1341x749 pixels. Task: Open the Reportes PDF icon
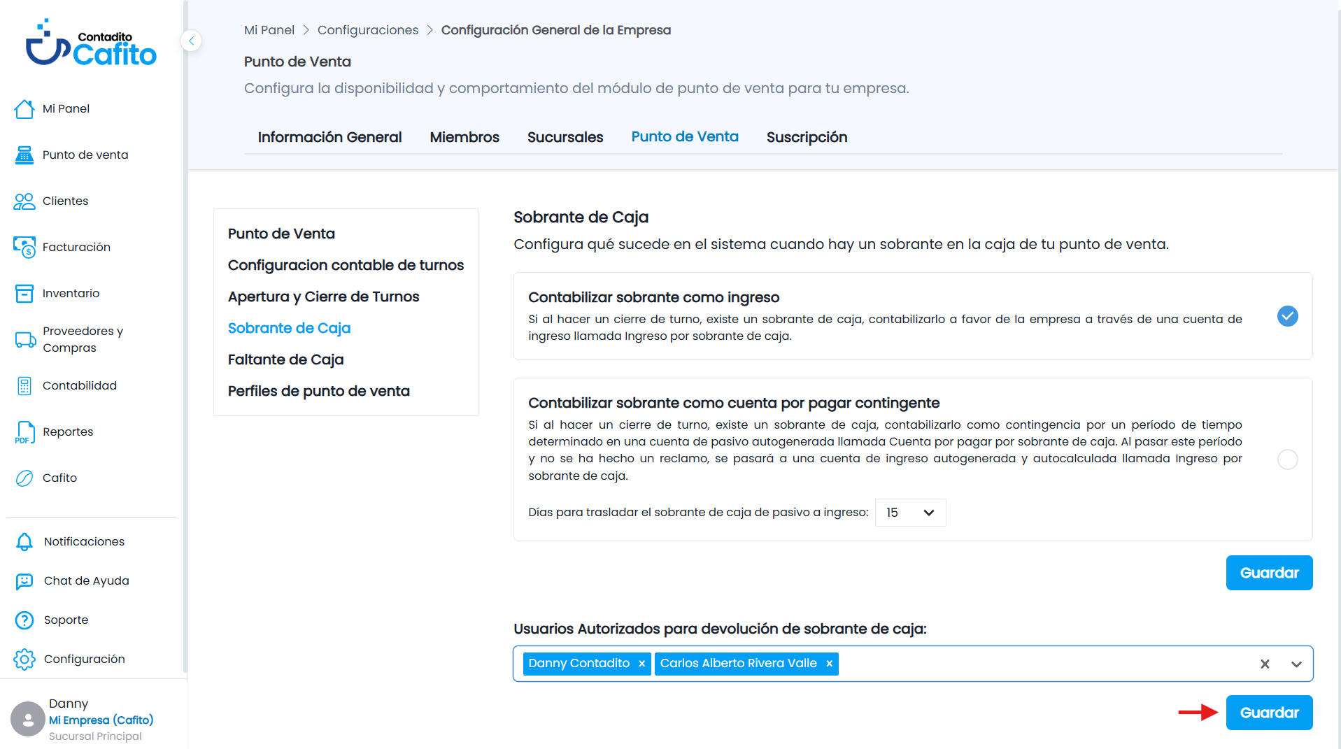tap(24, 432)
